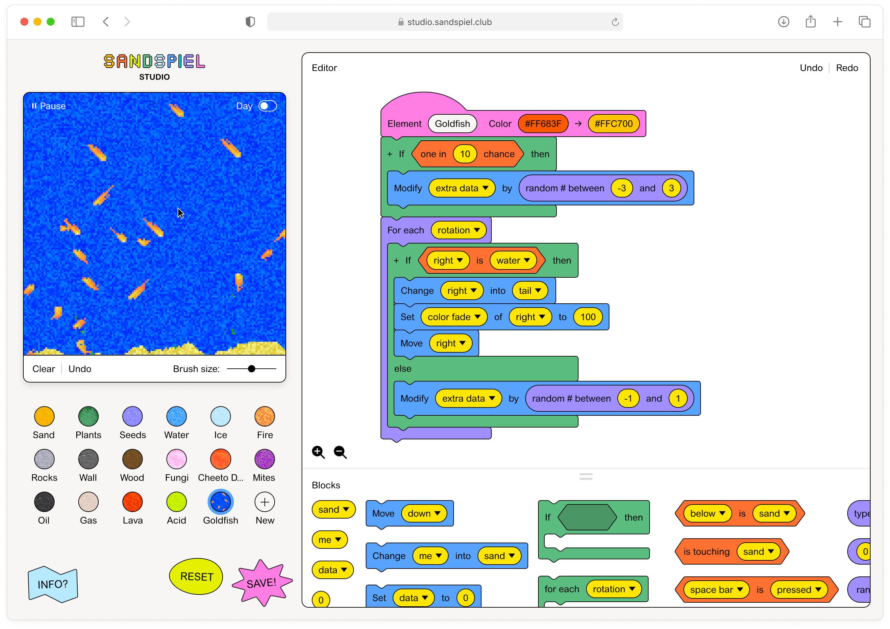Viewport: 890px width, 629px height.
Task: Click the Blocks panel resize handle
Action: click(586, 477)
